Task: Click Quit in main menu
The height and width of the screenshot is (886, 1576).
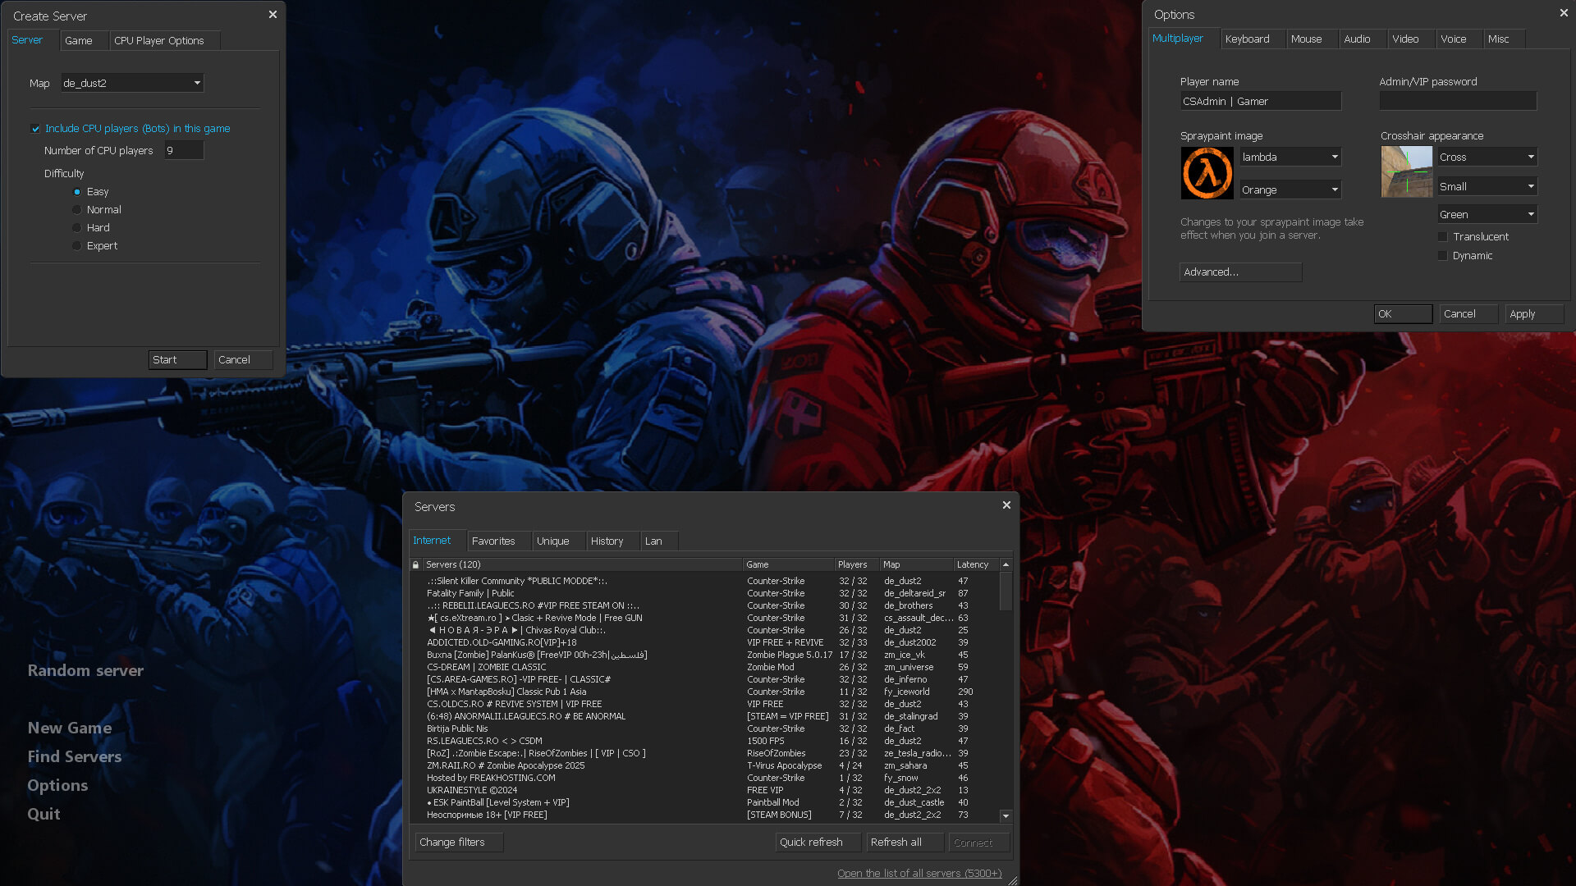Action: pos(44,815)
